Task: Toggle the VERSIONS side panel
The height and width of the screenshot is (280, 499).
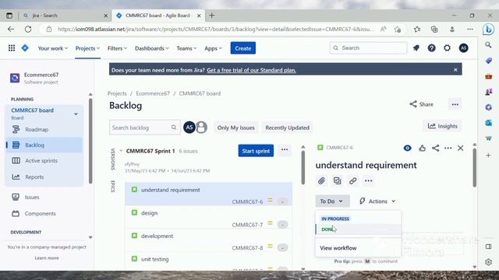Action: click(112, 159)
